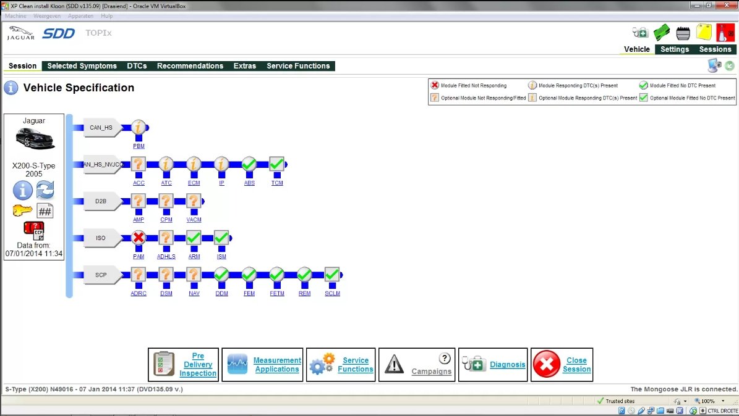Click the PAM module red X icon
Viewport: 739px width, 416px height.
coord(139,238)
